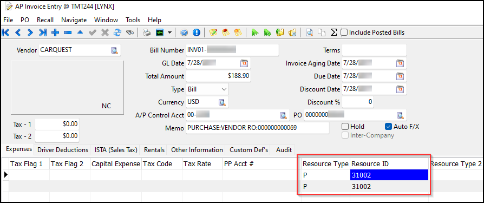Click the sigma totals icon
Screen dimensions: 484x203
pos(333,32)
